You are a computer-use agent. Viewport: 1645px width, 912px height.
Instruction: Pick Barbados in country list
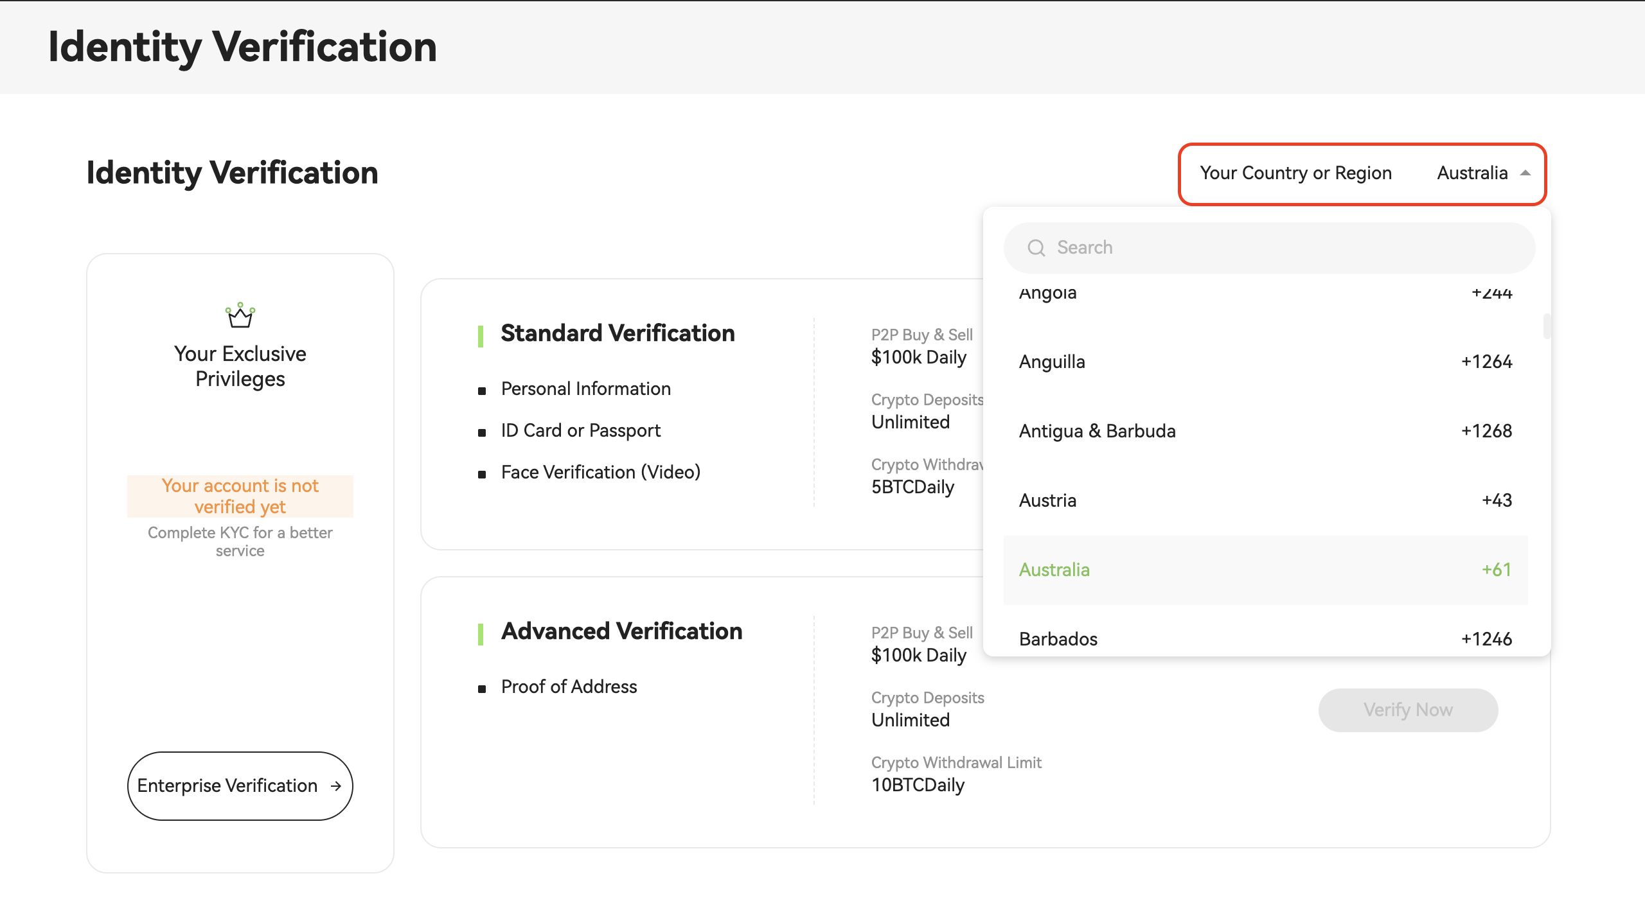pyautogui.click(x=1058, y=639)
